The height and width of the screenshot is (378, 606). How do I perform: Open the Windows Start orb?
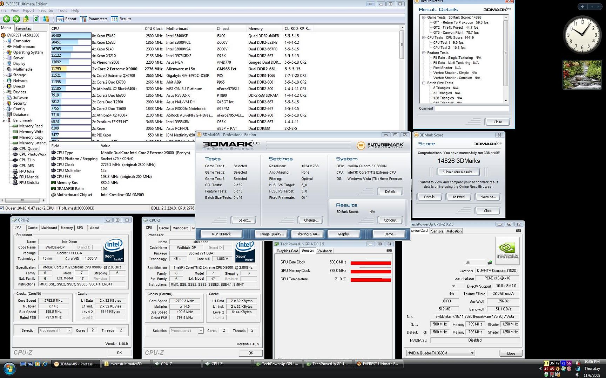pos(9,369)
